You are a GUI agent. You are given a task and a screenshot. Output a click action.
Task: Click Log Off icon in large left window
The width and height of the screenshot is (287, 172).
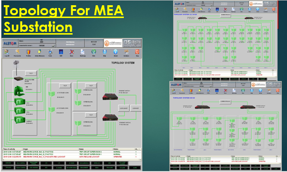tap(7, 52)
